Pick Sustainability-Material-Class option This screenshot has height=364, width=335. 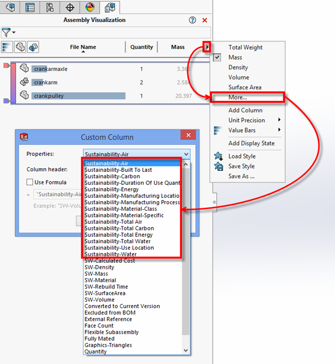(121, 209)
